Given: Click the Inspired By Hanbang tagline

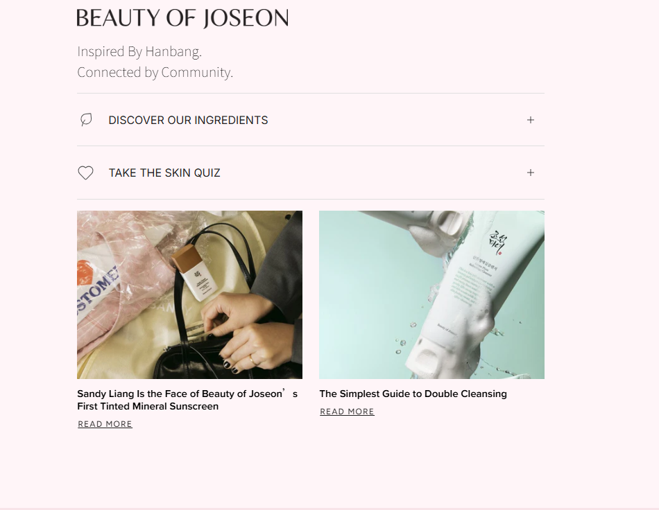Looking at the screenshot, I should pyautogui.click(x=139, y=52).
